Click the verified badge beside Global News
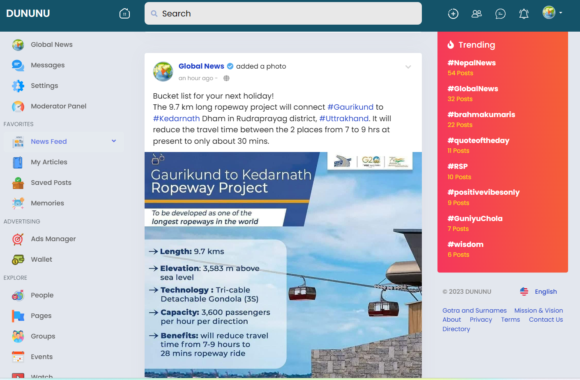This screenshot has width=580, height=380. 230,66
